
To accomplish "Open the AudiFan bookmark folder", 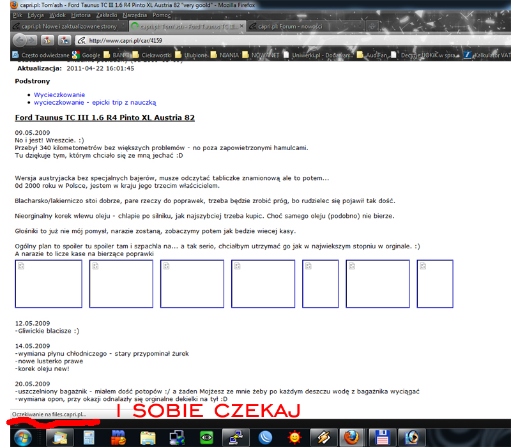I will coord(372,55).
